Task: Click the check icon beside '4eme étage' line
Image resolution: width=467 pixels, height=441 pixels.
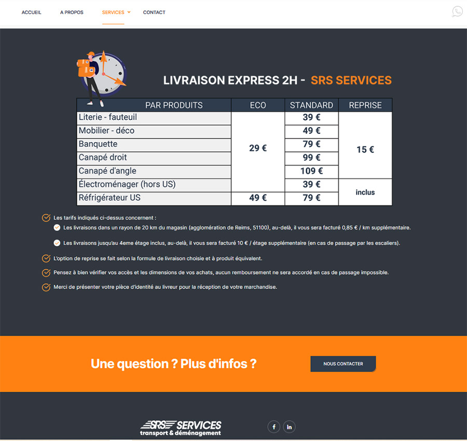Action: tap(57, 243)
